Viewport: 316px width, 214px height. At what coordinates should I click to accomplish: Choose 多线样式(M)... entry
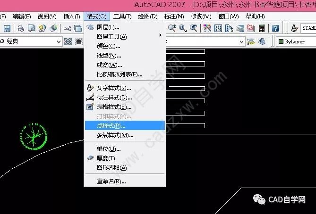(x=125, y=135)
